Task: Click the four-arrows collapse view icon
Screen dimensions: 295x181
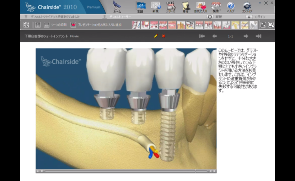Action: tap(26, 24)
